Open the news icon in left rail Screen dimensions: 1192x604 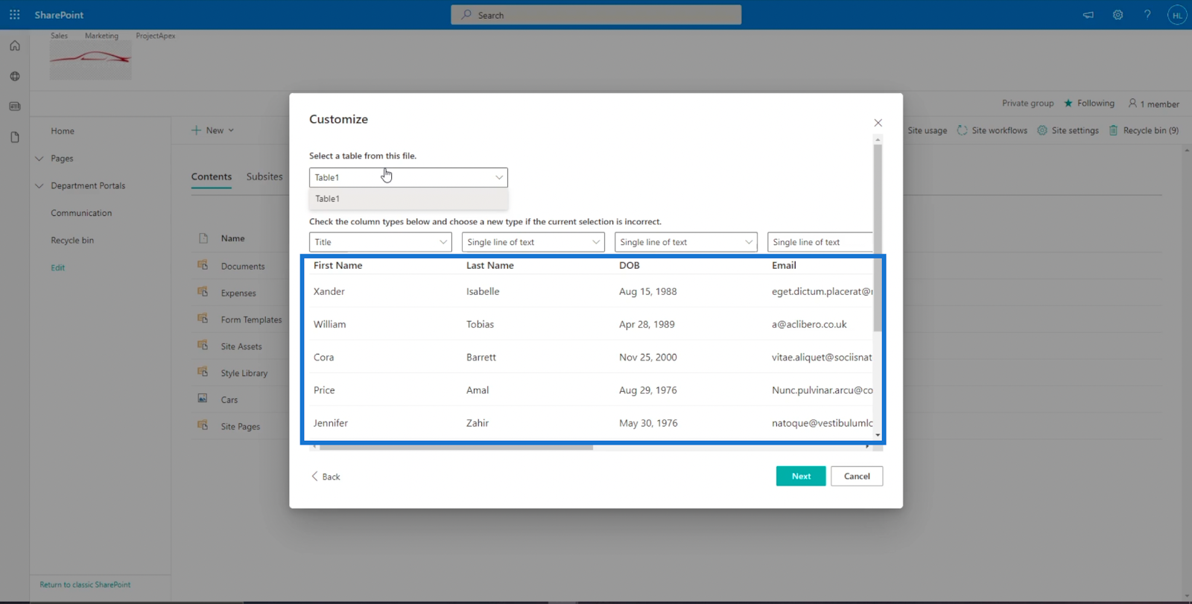tap(15, 107)
